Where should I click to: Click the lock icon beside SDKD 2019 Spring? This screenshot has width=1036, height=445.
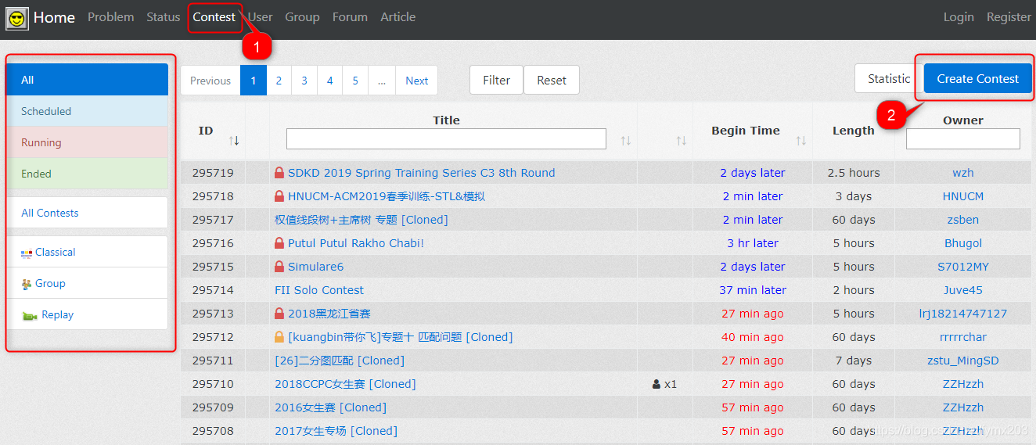click(x=279, y=173)
